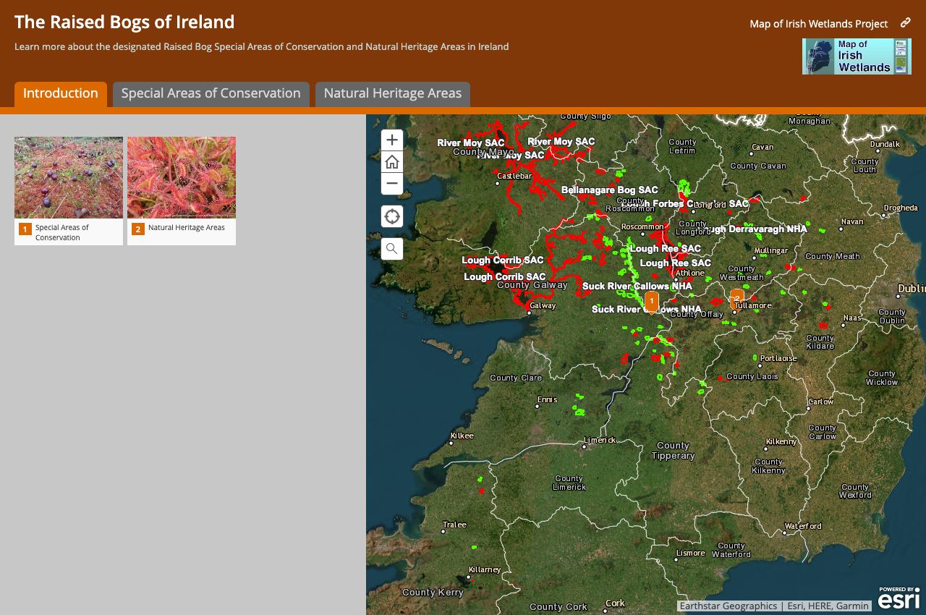Switch to the Introduction tab
This screenshot has height=615, width=926.
(61, 94)
